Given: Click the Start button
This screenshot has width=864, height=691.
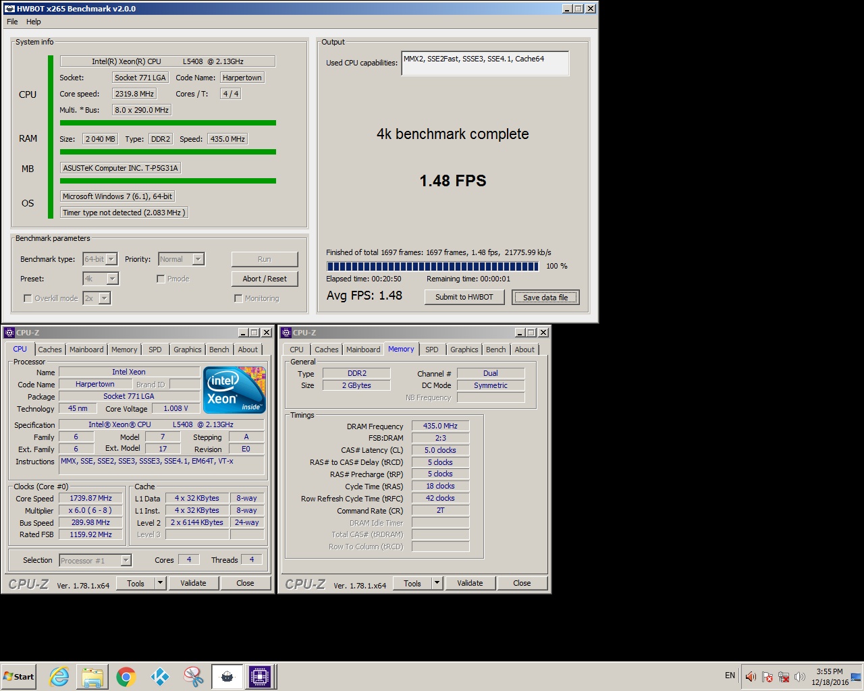Looking at the screenshot, I should point(19,676).
